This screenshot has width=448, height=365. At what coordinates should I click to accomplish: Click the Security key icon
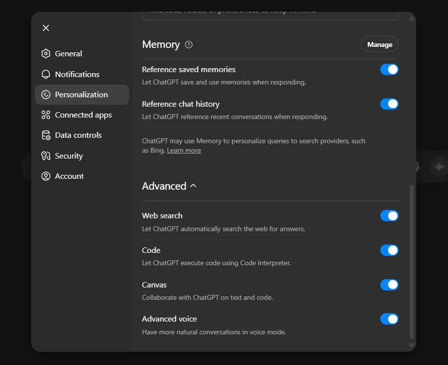pyautogui.click(x=45, y=156)
